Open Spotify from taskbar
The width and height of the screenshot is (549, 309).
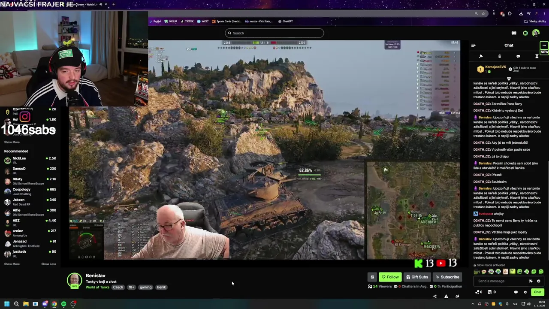63,304
